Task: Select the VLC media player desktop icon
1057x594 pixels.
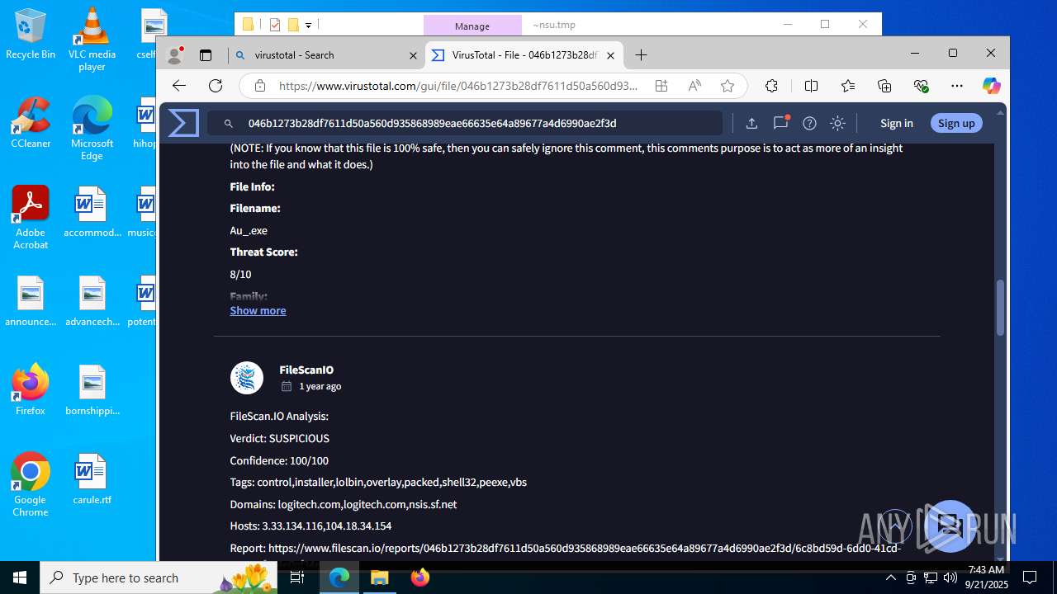Action: click(92, 39)
